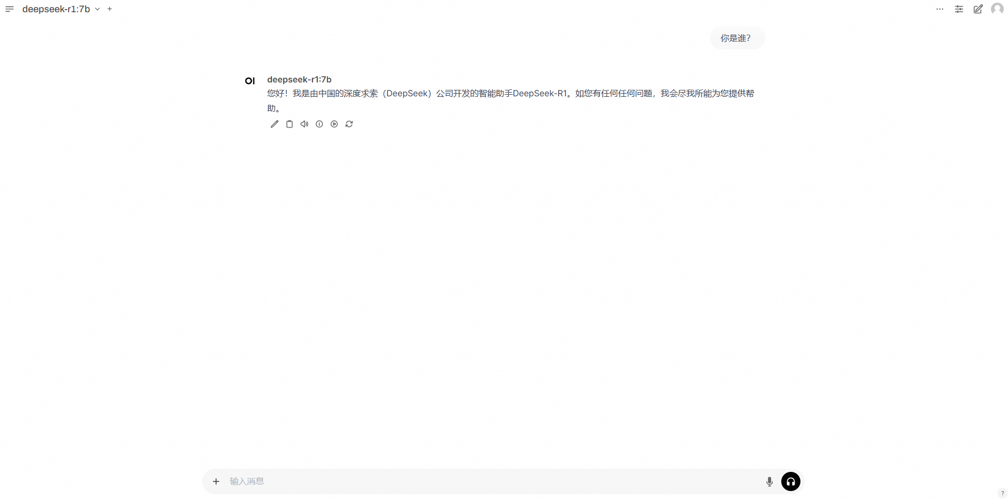This screenshot has height=499, width=1008.
Task: Continue the response with the play icon
Action: tap(334, 124)
